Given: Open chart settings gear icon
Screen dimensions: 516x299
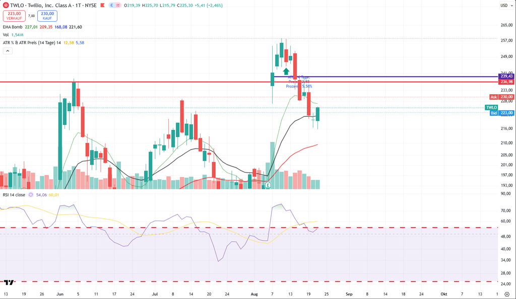Looking at the screenshot, I should coord(507,294).
